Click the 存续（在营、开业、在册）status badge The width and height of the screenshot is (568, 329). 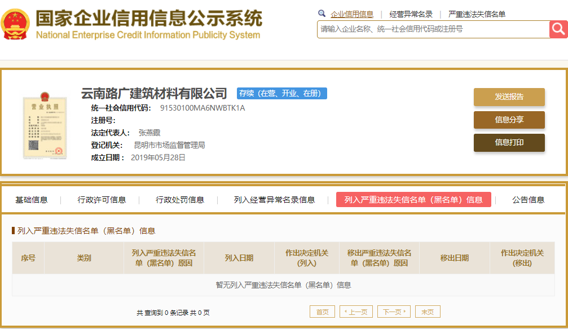coord(282,94)
